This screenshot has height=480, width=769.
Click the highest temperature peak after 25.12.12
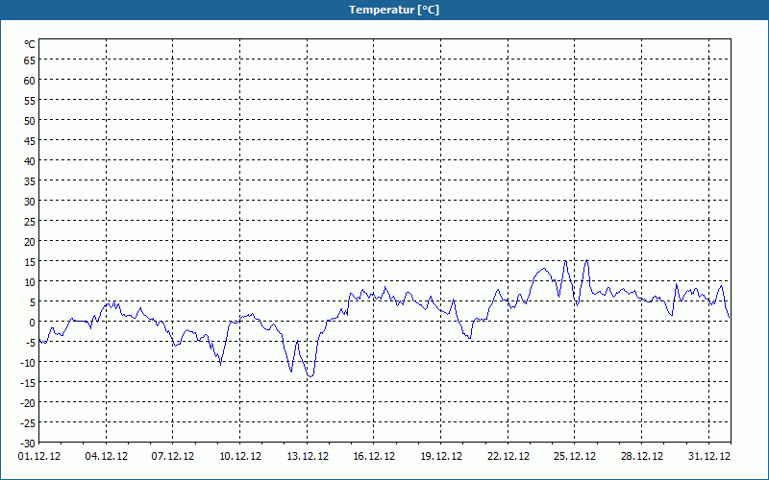coord(586,260)
